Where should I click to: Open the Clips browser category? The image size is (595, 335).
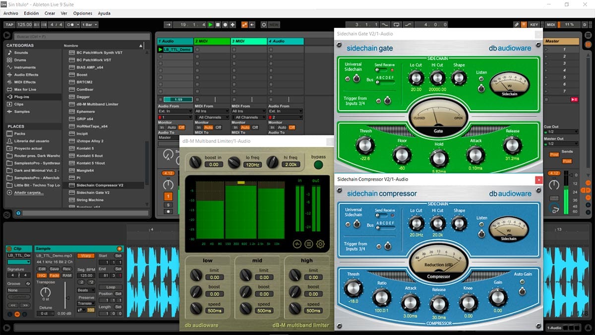point(18,104)
